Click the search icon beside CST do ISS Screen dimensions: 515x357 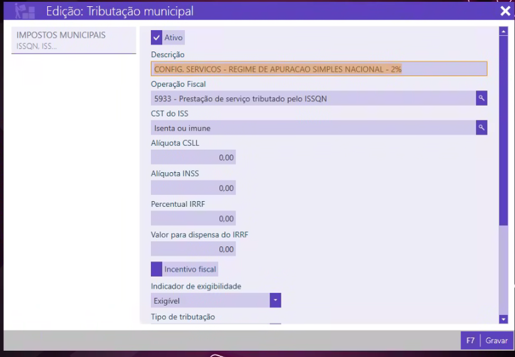click(x=481, y=128)
